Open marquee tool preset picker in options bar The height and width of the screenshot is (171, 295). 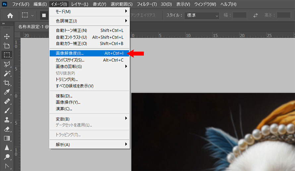[28, 15]
